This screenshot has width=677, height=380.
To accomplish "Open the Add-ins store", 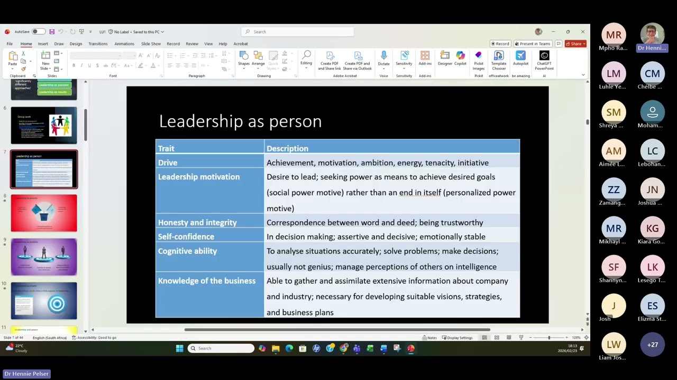I will coord(425,59).
